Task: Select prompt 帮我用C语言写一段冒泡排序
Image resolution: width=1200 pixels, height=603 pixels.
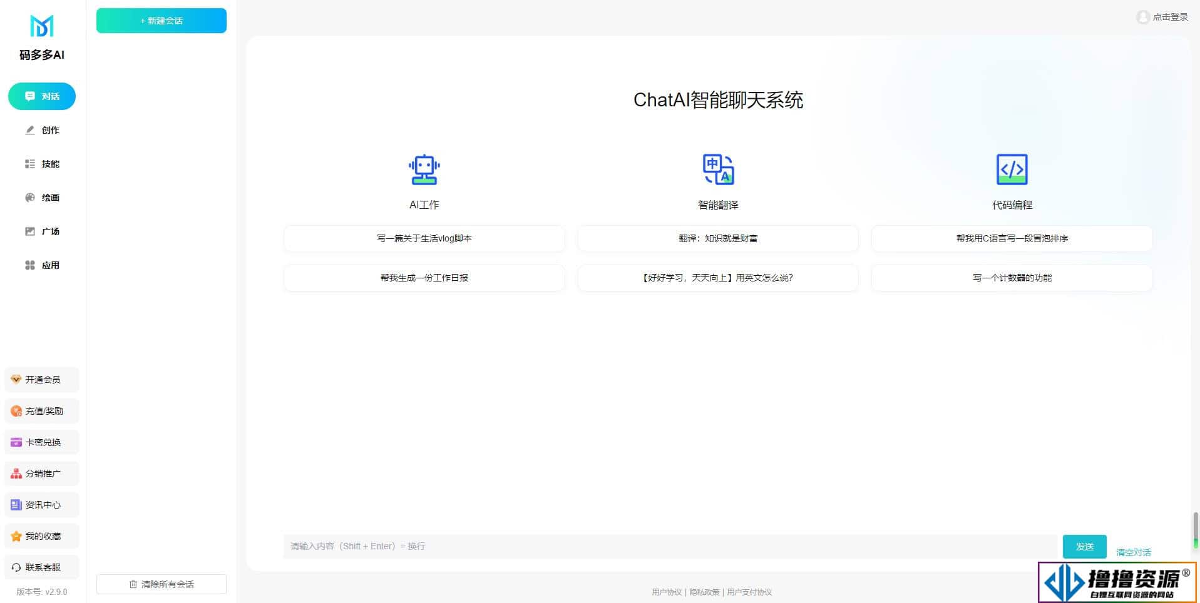Action: pyautogui.click(x=1012, y=238)
